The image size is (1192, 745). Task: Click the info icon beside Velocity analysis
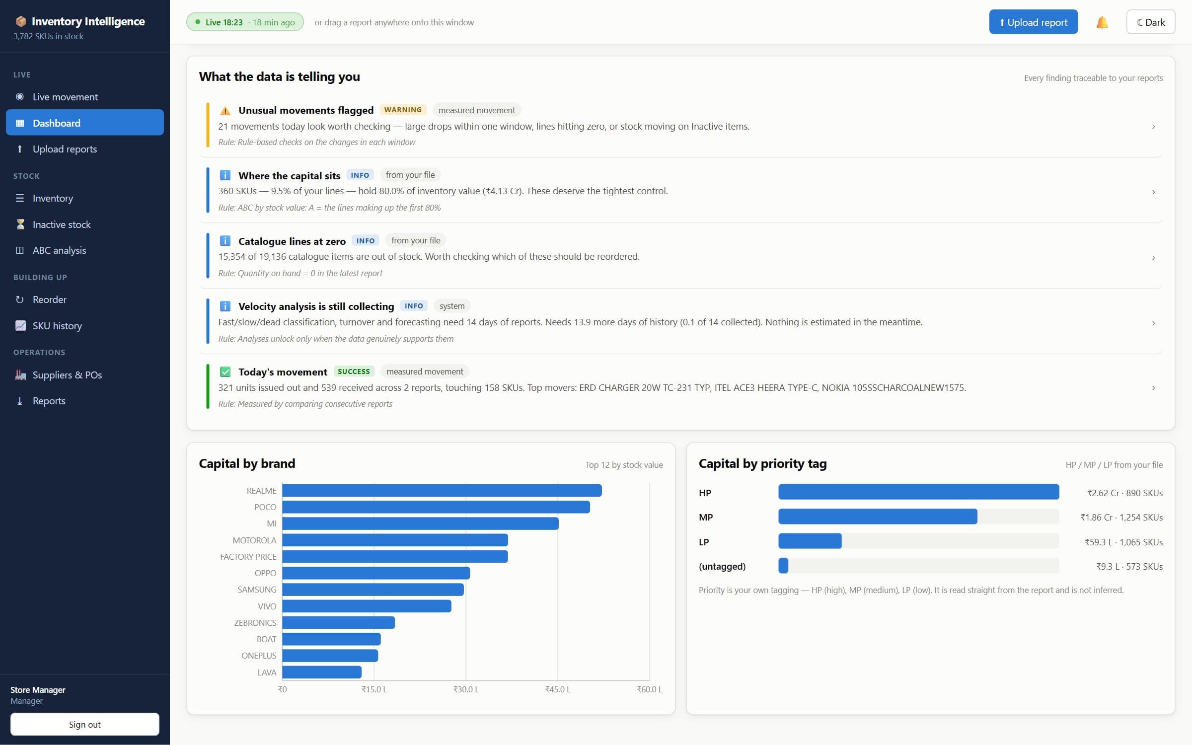225,306
